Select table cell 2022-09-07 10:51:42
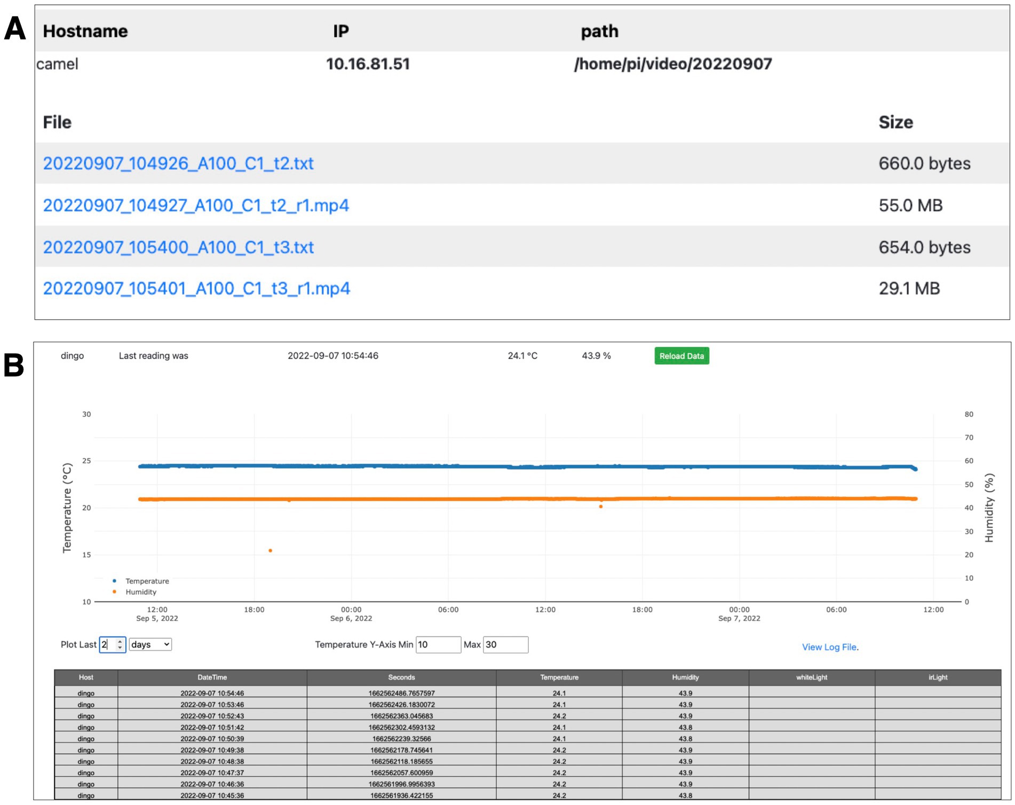The width and height of the screenshot is (1015, 805). [x=212, y=727]
